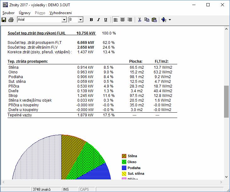Click the value 10.756 kW
Image resolution: width=230 pixels, height=192 pixels.
coord(86,33)
